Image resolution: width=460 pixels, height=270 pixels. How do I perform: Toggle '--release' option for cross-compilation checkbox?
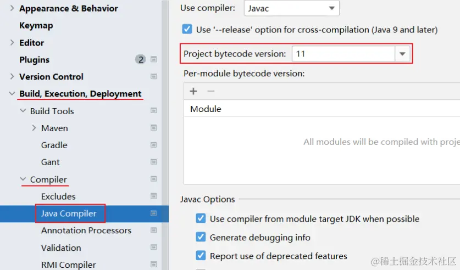pos(187,30)
